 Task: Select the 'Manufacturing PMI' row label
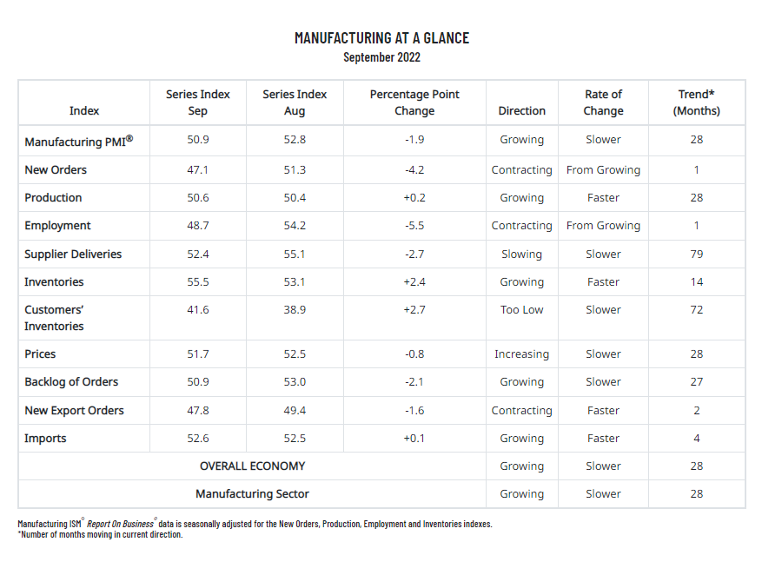click(x=79, y=141)
